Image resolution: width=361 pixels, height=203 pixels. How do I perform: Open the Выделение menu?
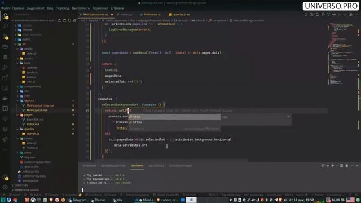[x=35, y=8]
